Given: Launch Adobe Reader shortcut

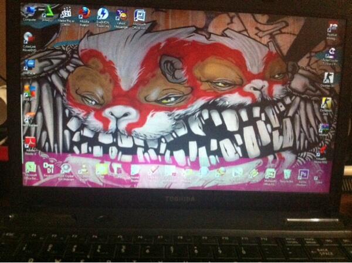Looking at the screenshot, I should pos(31,146).
